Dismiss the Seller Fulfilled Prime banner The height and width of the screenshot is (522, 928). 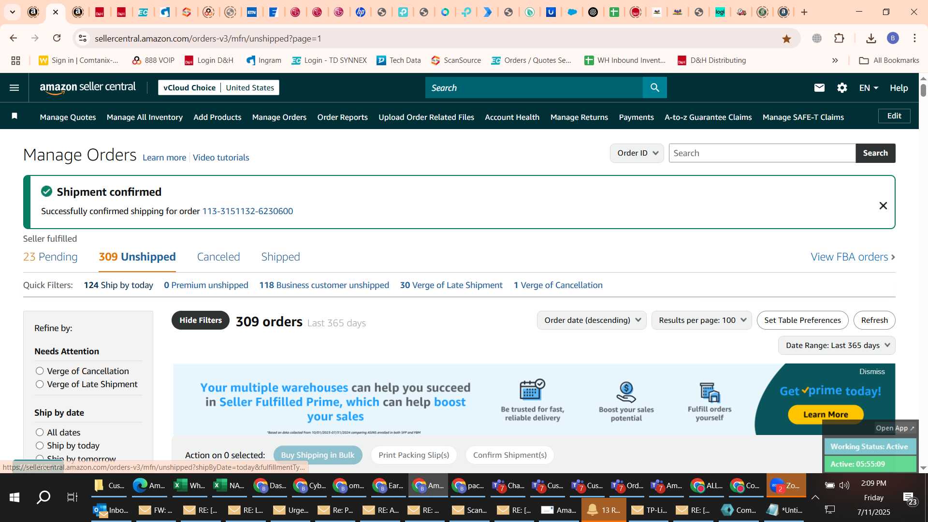click(x=872, y=372)
